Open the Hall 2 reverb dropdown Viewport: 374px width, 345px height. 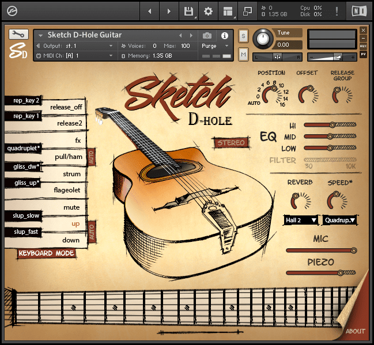click(x=301, y=220)
